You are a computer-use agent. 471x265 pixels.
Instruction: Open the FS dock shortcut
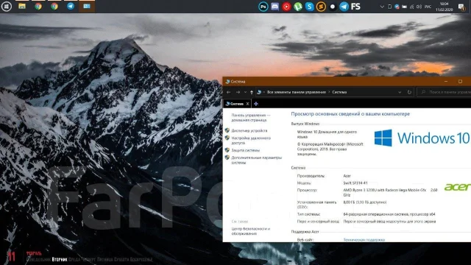(355, 7)
